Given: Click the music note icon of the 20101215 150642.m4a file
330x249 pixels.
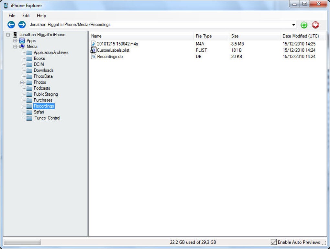Looking at the screenshot, I should point(93,44).
